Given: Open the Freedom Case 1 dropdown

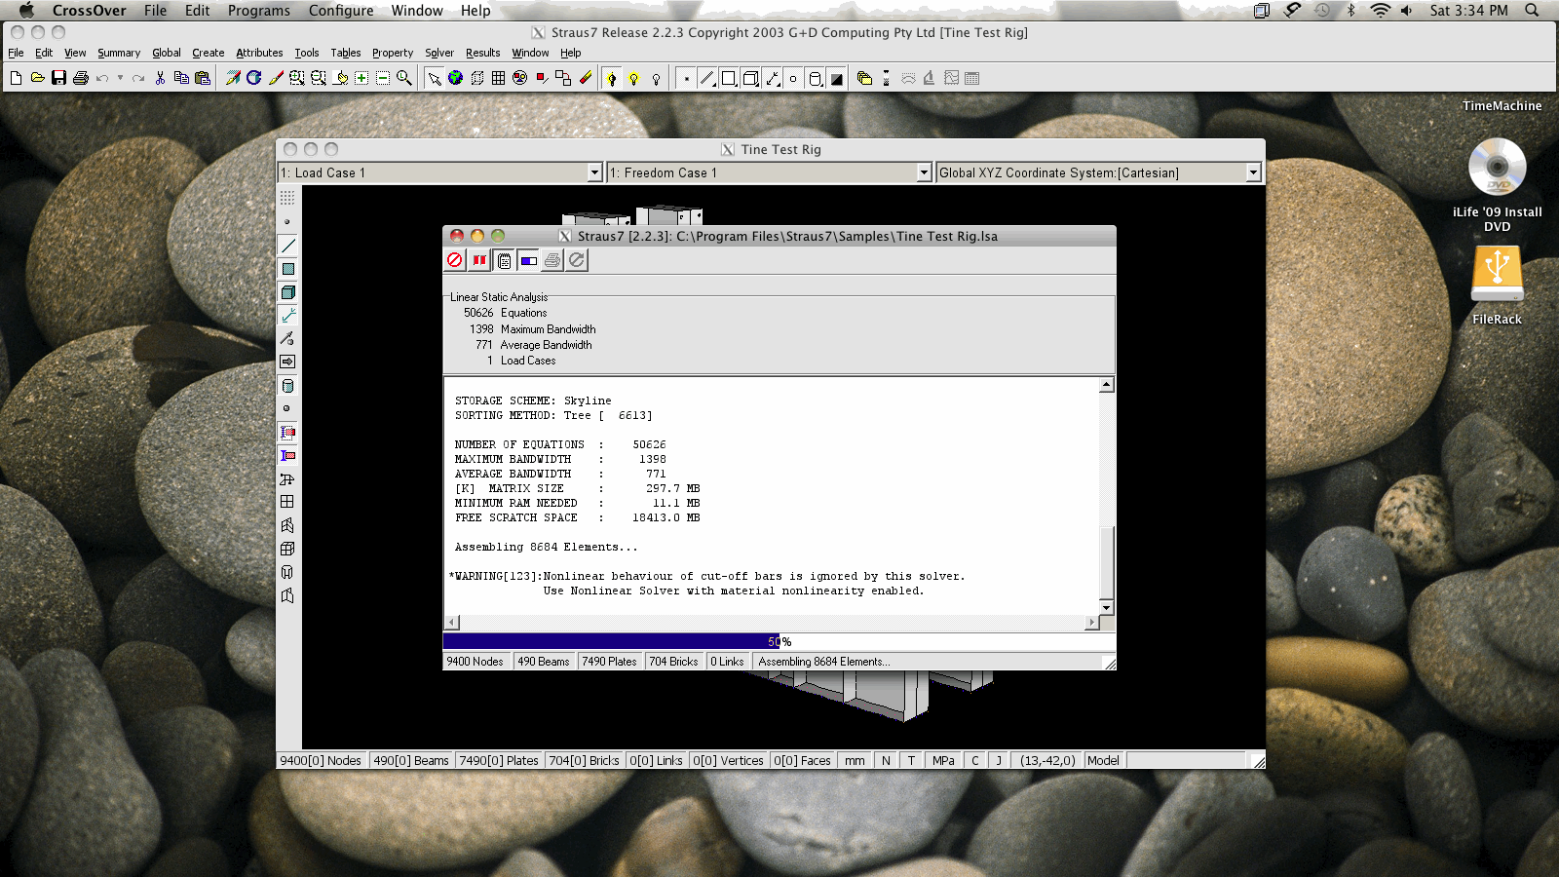Looking at the screenshot, I should 923,172.
